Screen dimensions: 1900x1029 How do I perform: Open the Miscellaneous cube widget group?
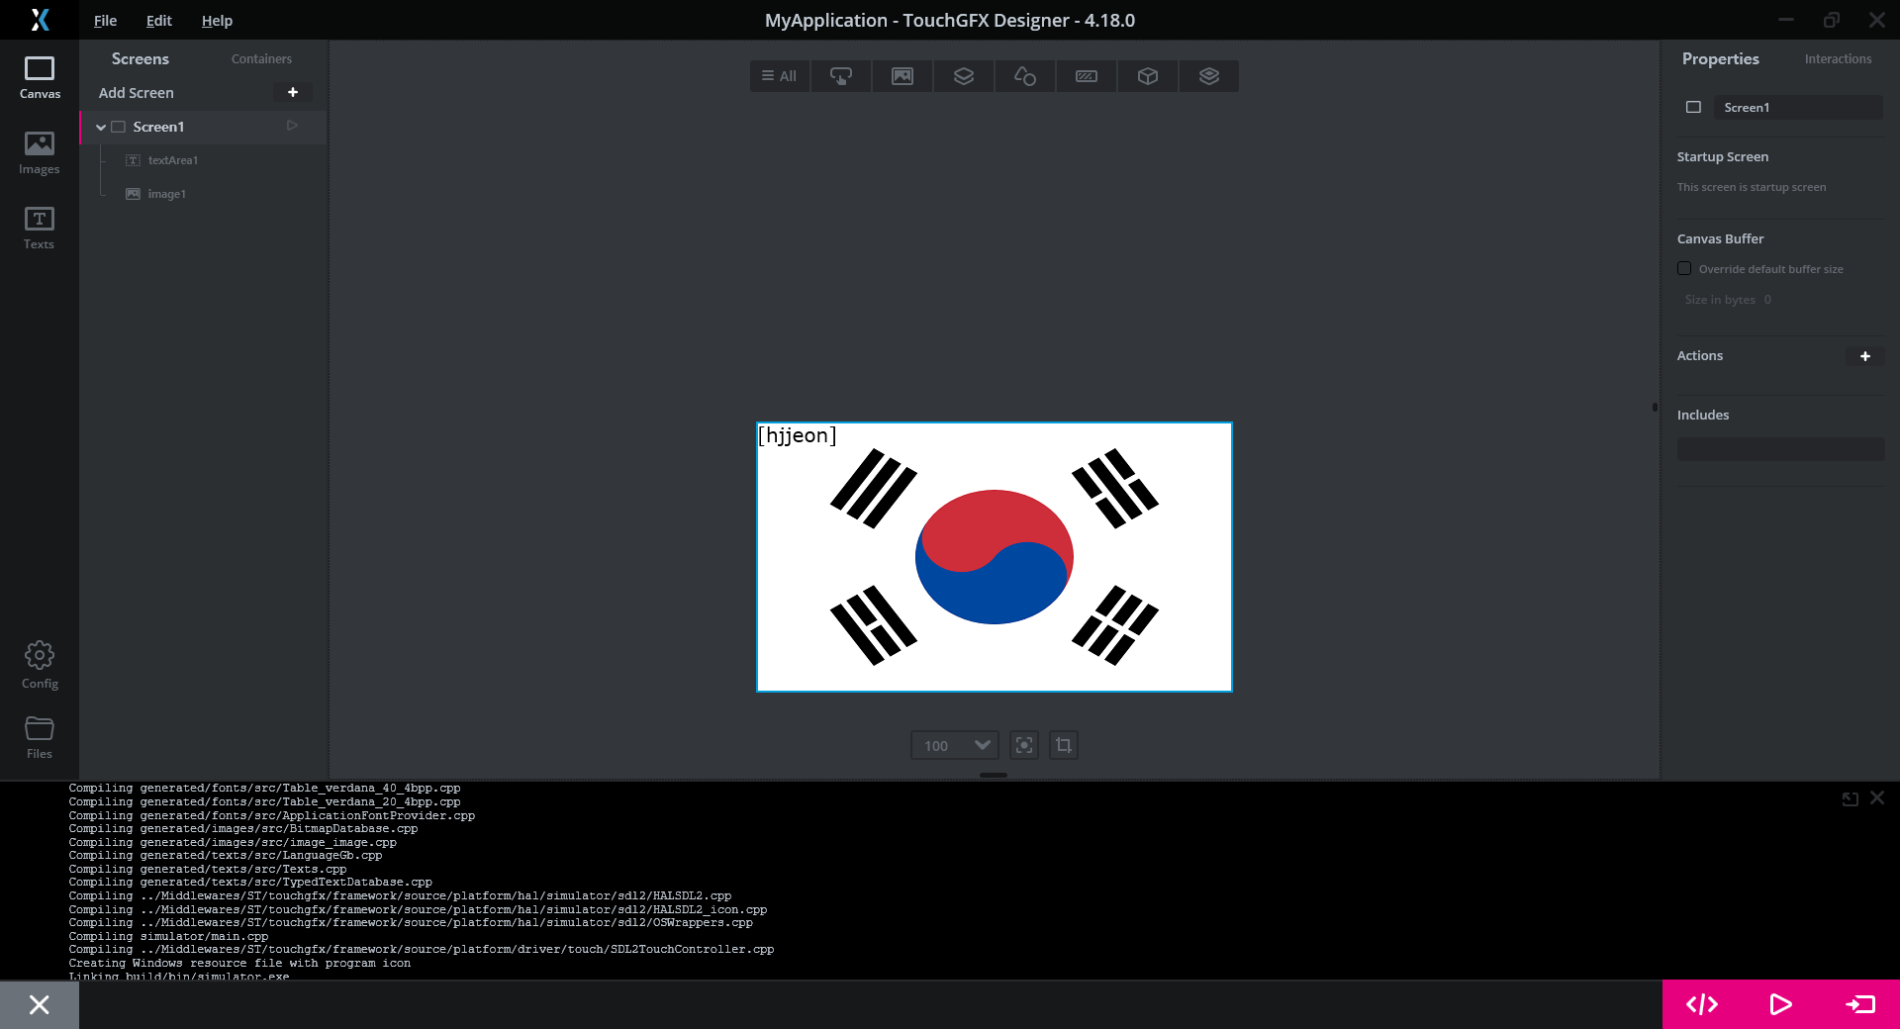coord(1148,76)
